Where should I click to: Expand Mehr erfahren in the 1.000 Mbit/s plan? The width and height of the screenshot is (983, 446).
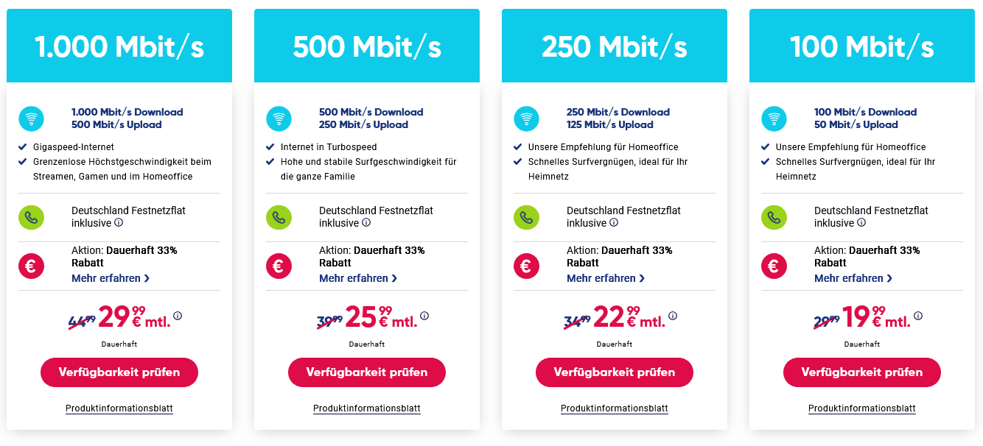coord(111,278)
